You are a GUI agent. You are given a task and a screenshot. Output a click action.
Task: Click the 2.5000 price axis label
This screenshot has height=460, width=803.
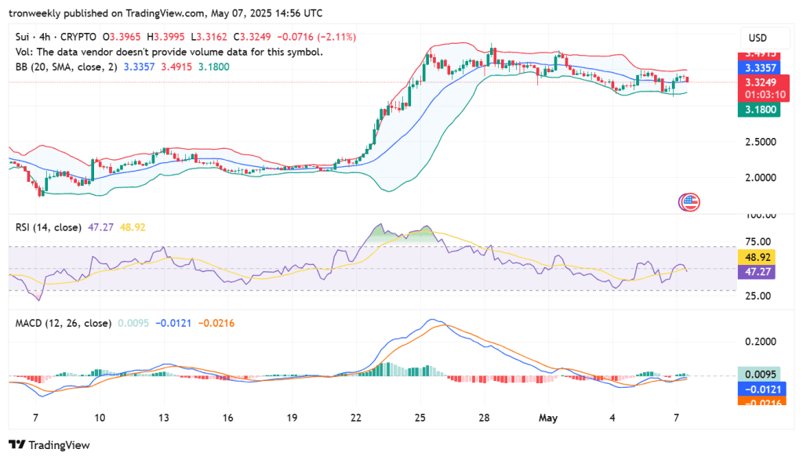pos(760,142)
